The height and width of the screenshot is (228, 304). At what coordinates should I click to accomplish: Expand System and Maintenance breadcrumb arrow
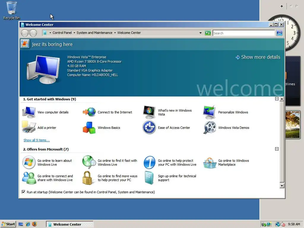click(x=115, y=33)
